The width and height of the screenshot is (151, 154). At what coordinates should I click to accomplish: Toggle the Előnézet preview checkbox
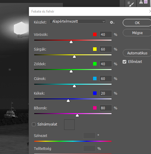pyautogui.click(x=124, y=62)
